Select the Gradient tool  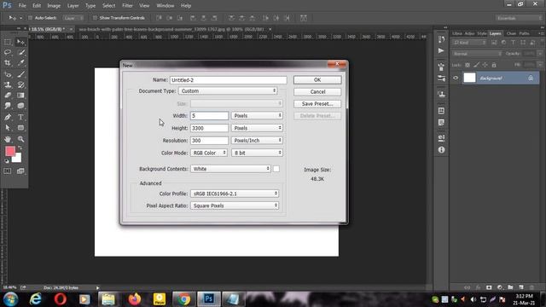coord(20,95)
